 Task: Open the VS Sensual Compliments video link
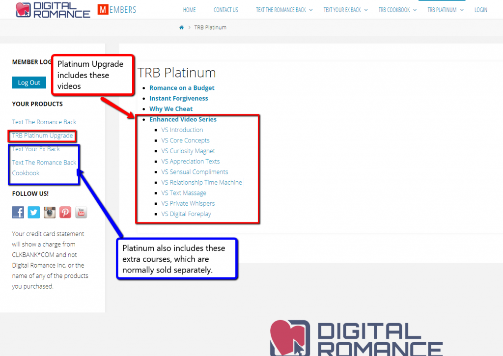click(195, 172)
